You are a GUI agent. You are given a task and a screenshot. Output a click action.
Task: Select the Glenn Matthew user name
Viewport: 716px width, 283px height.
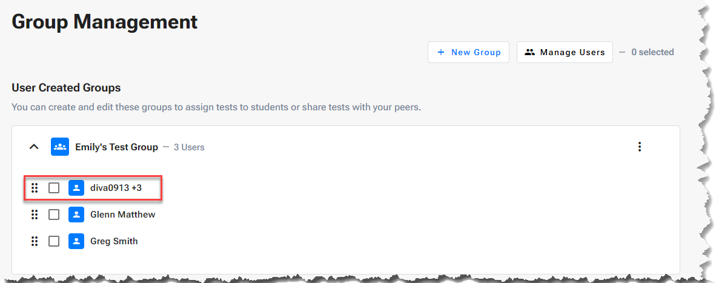point(122,215)
